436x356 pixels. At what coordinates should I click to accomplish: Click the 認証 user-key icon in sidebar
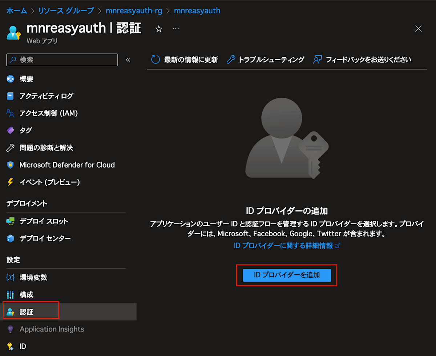[10, 312]
